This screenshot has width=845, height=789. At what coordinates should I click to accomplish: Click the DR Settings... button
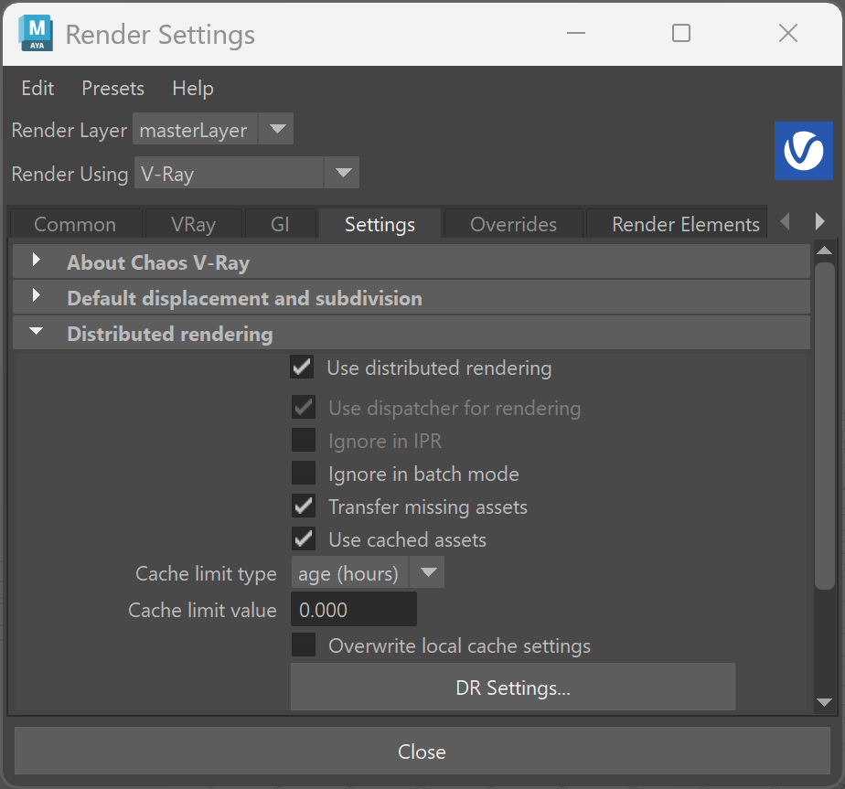click(512, 688)
